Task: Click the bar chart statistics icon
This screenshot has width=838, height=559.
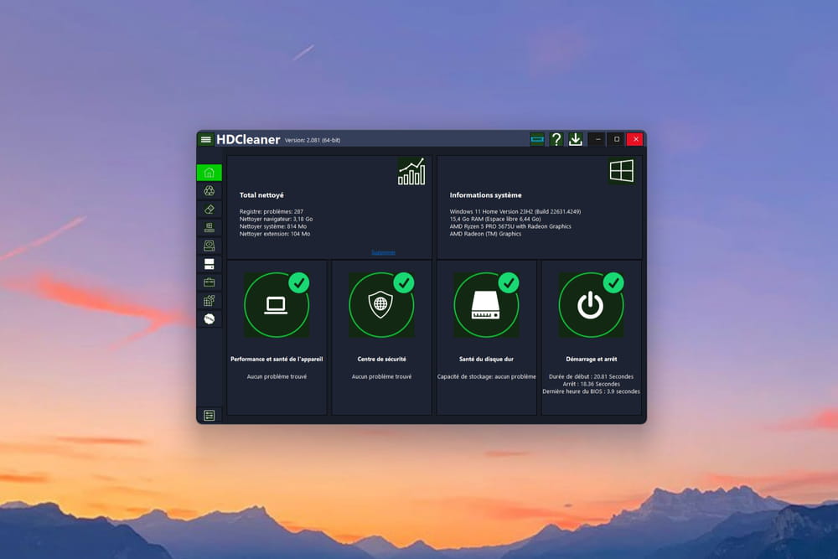Action: tap(411, 171)
